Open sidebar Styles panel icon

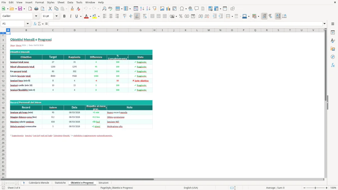click(x=333, y=41)
